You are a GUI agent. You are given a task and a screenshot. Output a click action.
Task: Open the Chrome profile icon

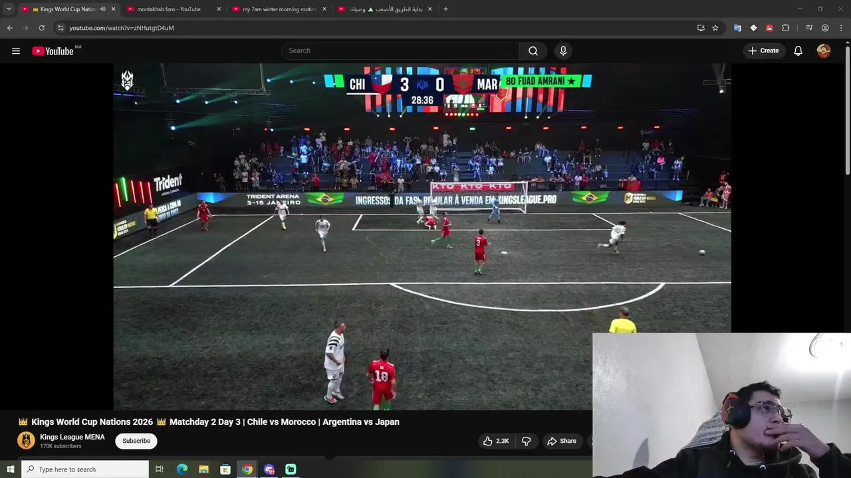pos(825,28)
